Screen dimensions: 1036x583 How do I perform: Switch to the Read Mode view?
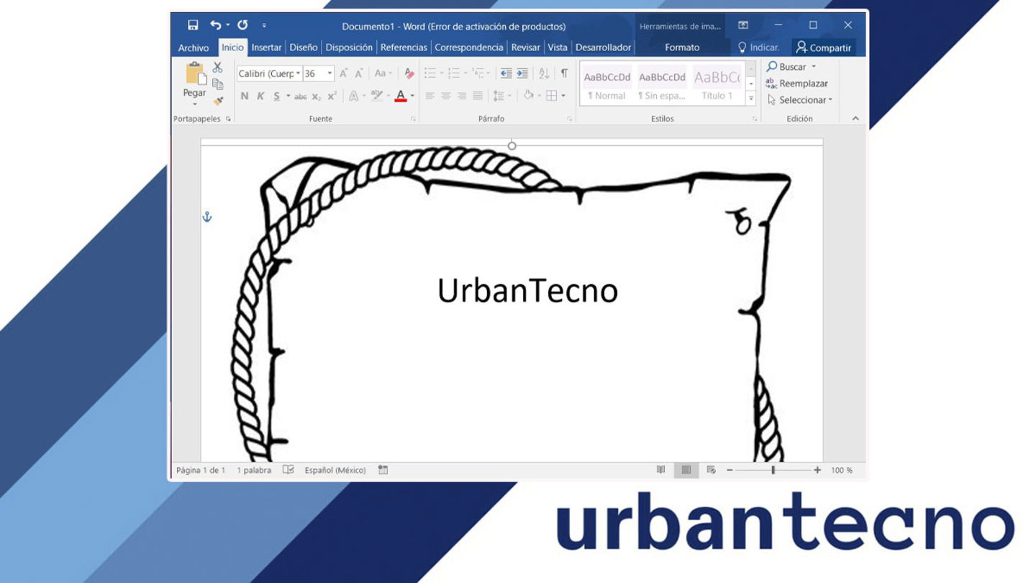660,470
